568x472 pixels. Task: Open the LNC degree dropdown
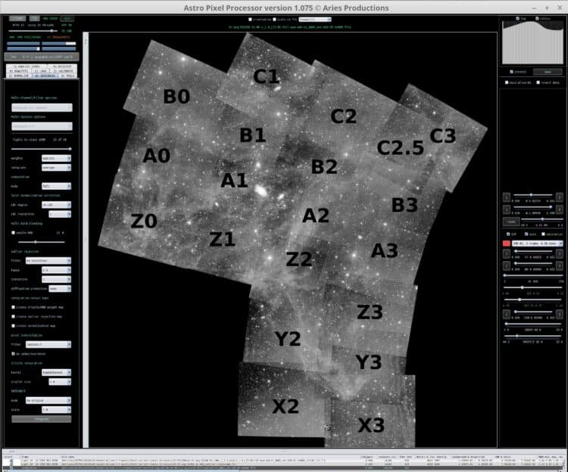click(56, 205)
